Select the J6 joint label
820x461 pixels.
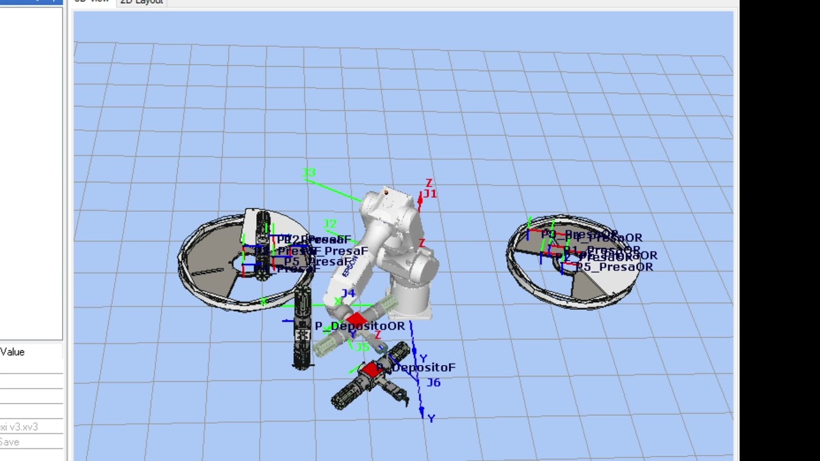[x=433, y=382]
